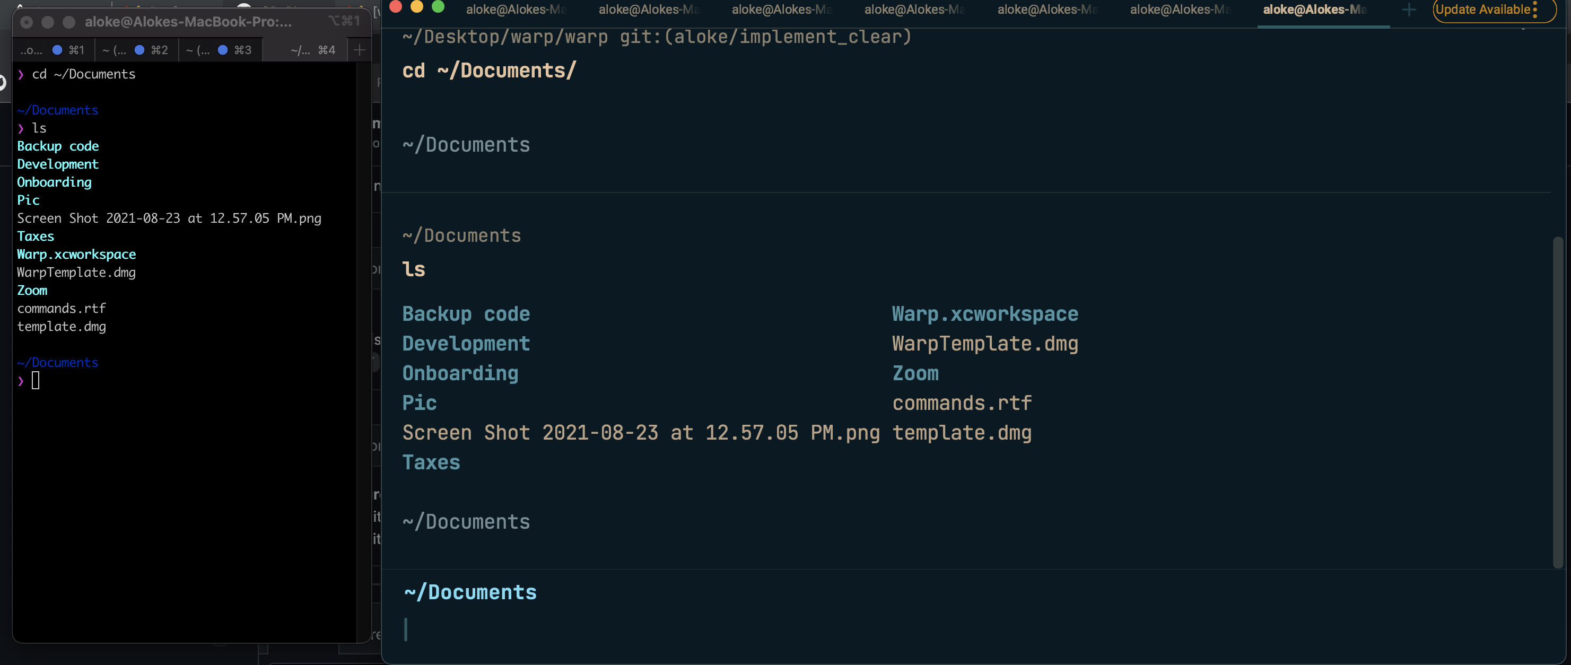Click the blue activity dot on tab ⌘2
This screenshot has height=665, width=1571.
click(x=140, y=49)
